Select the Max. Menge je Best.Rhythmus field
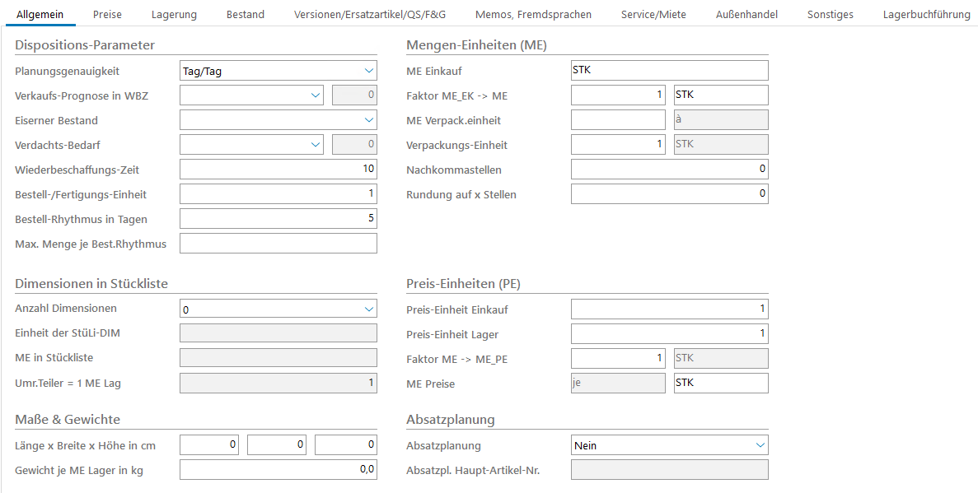This screenshot has width=978, height=493. 278,244
